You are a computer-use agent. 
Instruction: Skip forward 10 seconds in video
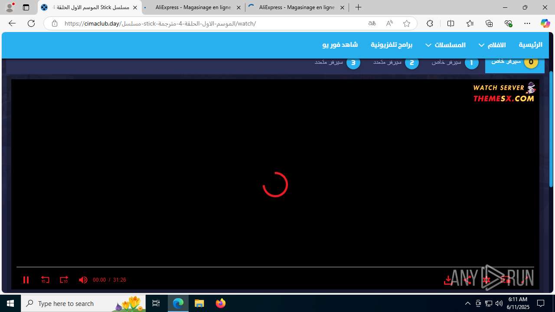point(64,280)
